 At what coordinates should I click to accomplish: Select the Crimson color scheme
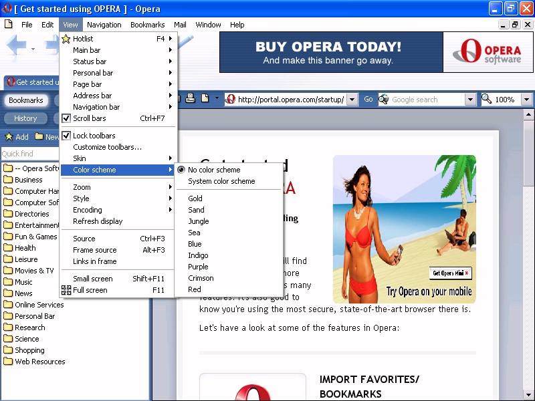point(201,278)
